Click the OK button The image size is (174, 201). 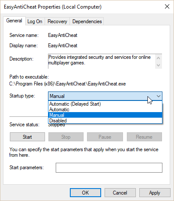point(85,193)
